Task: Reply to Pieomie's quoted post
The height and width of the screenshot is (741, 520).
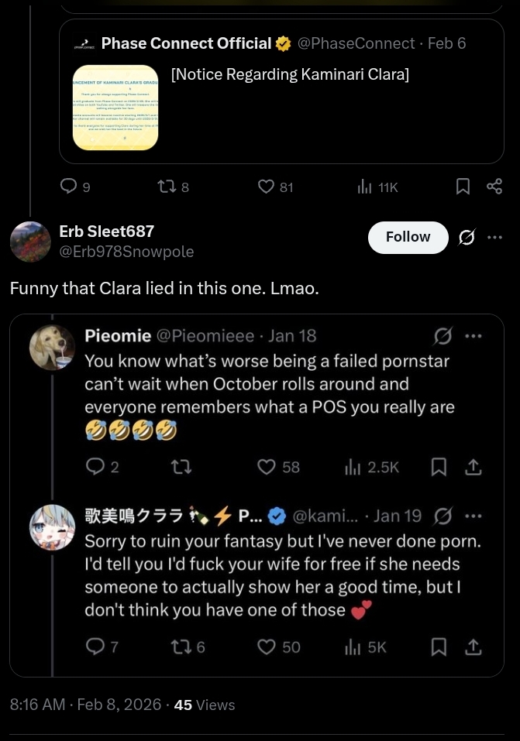Action: point(95,467)
